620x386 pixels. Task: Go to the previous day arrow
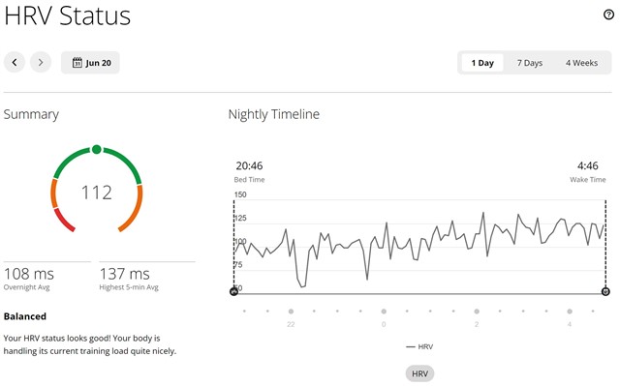click(15, 62)
